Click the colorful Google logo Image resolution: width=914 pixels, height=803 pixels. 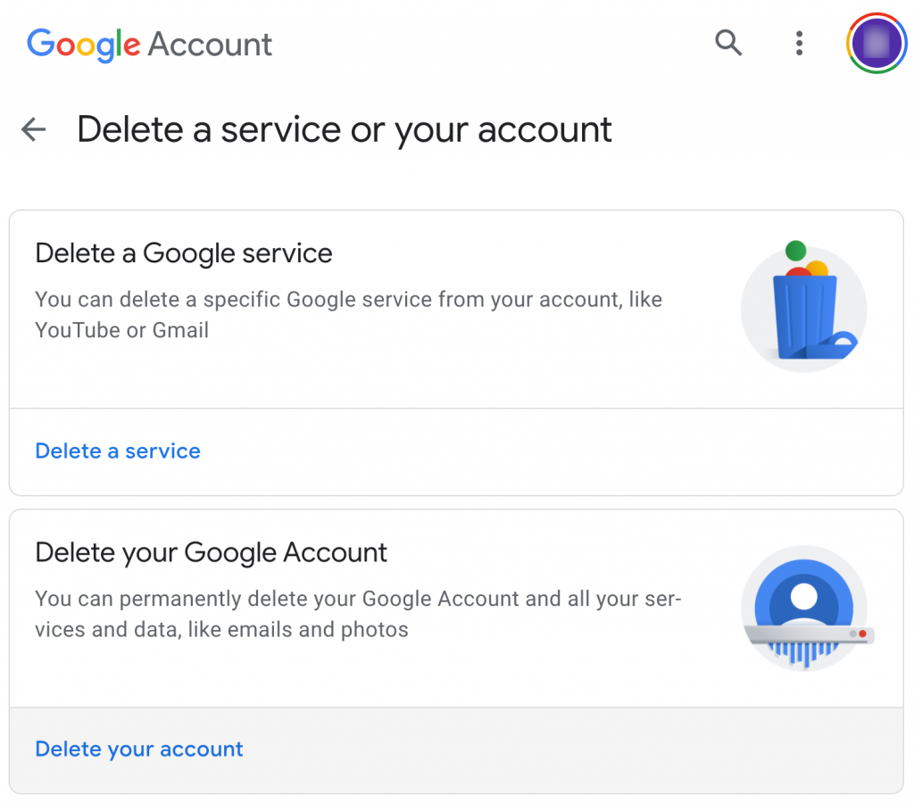pyautogui.click(x=83, y=45)
